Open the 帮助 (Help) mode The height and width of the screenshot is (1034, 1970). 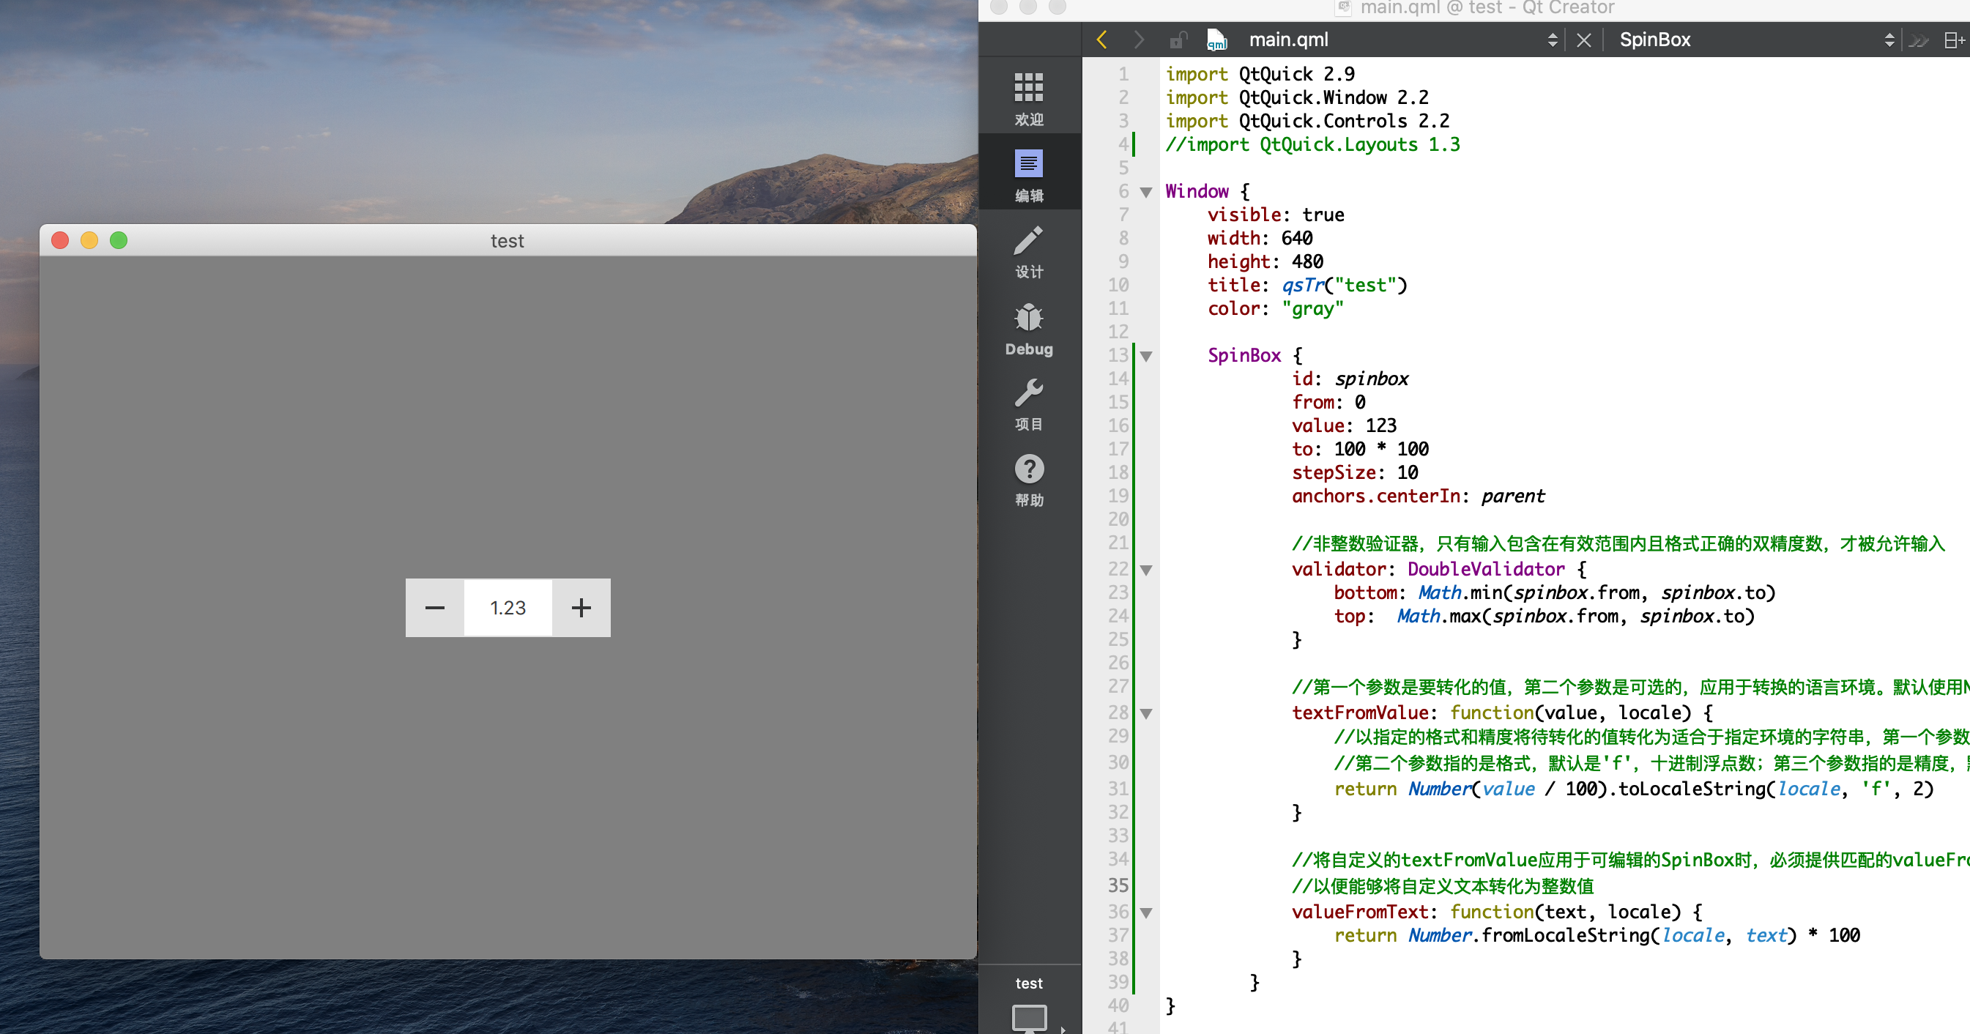pos(1029,478)
